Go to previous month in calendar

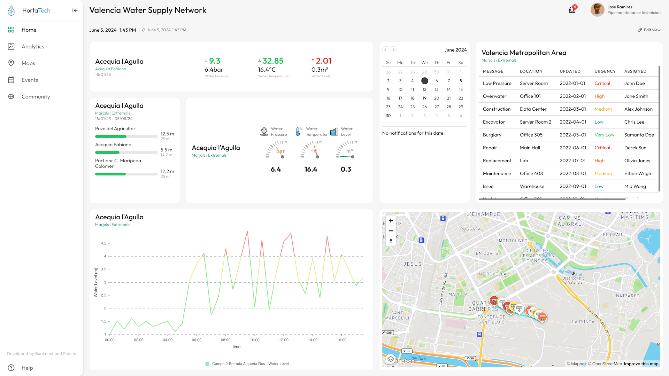[386, 50]
